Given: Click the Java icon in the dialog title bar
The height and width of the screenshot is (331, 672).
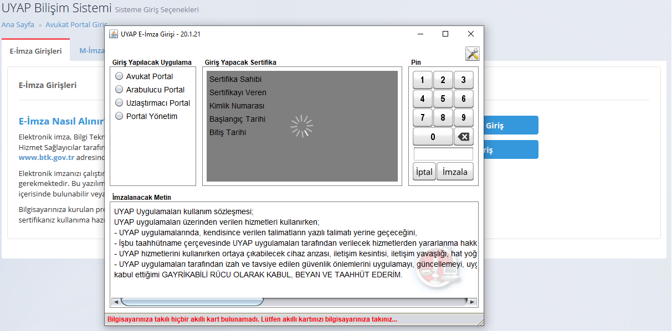Looking at the screenshot, I should (114, 34).
